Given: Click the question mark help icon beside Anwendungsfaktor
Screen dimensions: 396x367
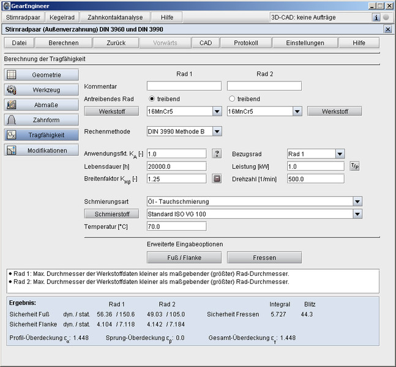Looking at the screenshot, I should (x=217, y=154).
